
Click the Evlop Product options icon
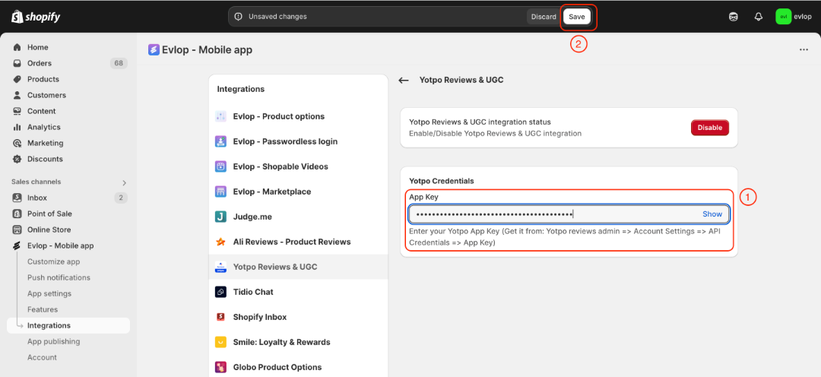[x=220, y=116]
